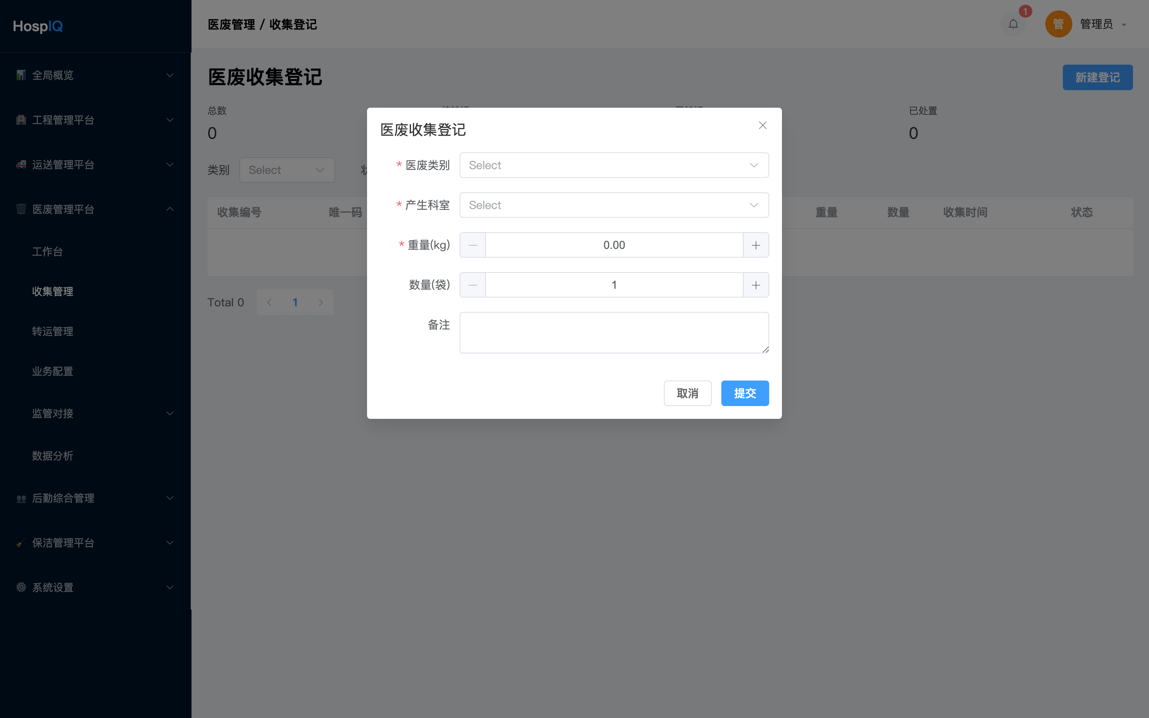Click the 后勤综合管理 people icon
Image resolution: width=1149 pixels, height=718 pixels.
(21, 498)
